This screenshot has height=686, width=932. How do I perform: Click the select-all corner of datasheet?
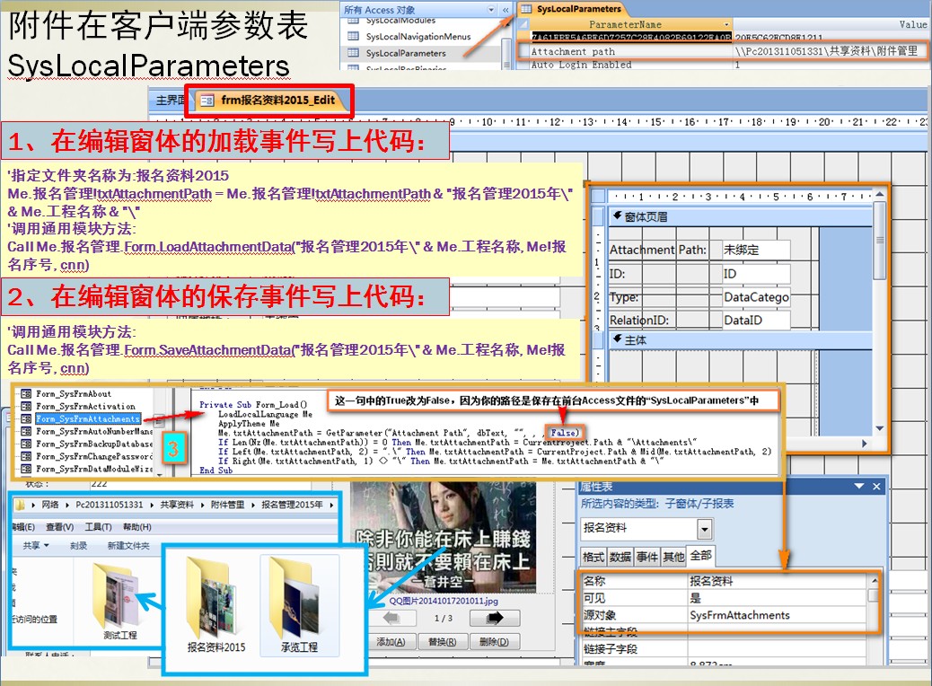(x=523, y=24)
